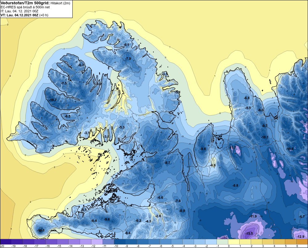Click the -4.3 temperature label
This screenshot has width=308, height=248.
[148, 221]
